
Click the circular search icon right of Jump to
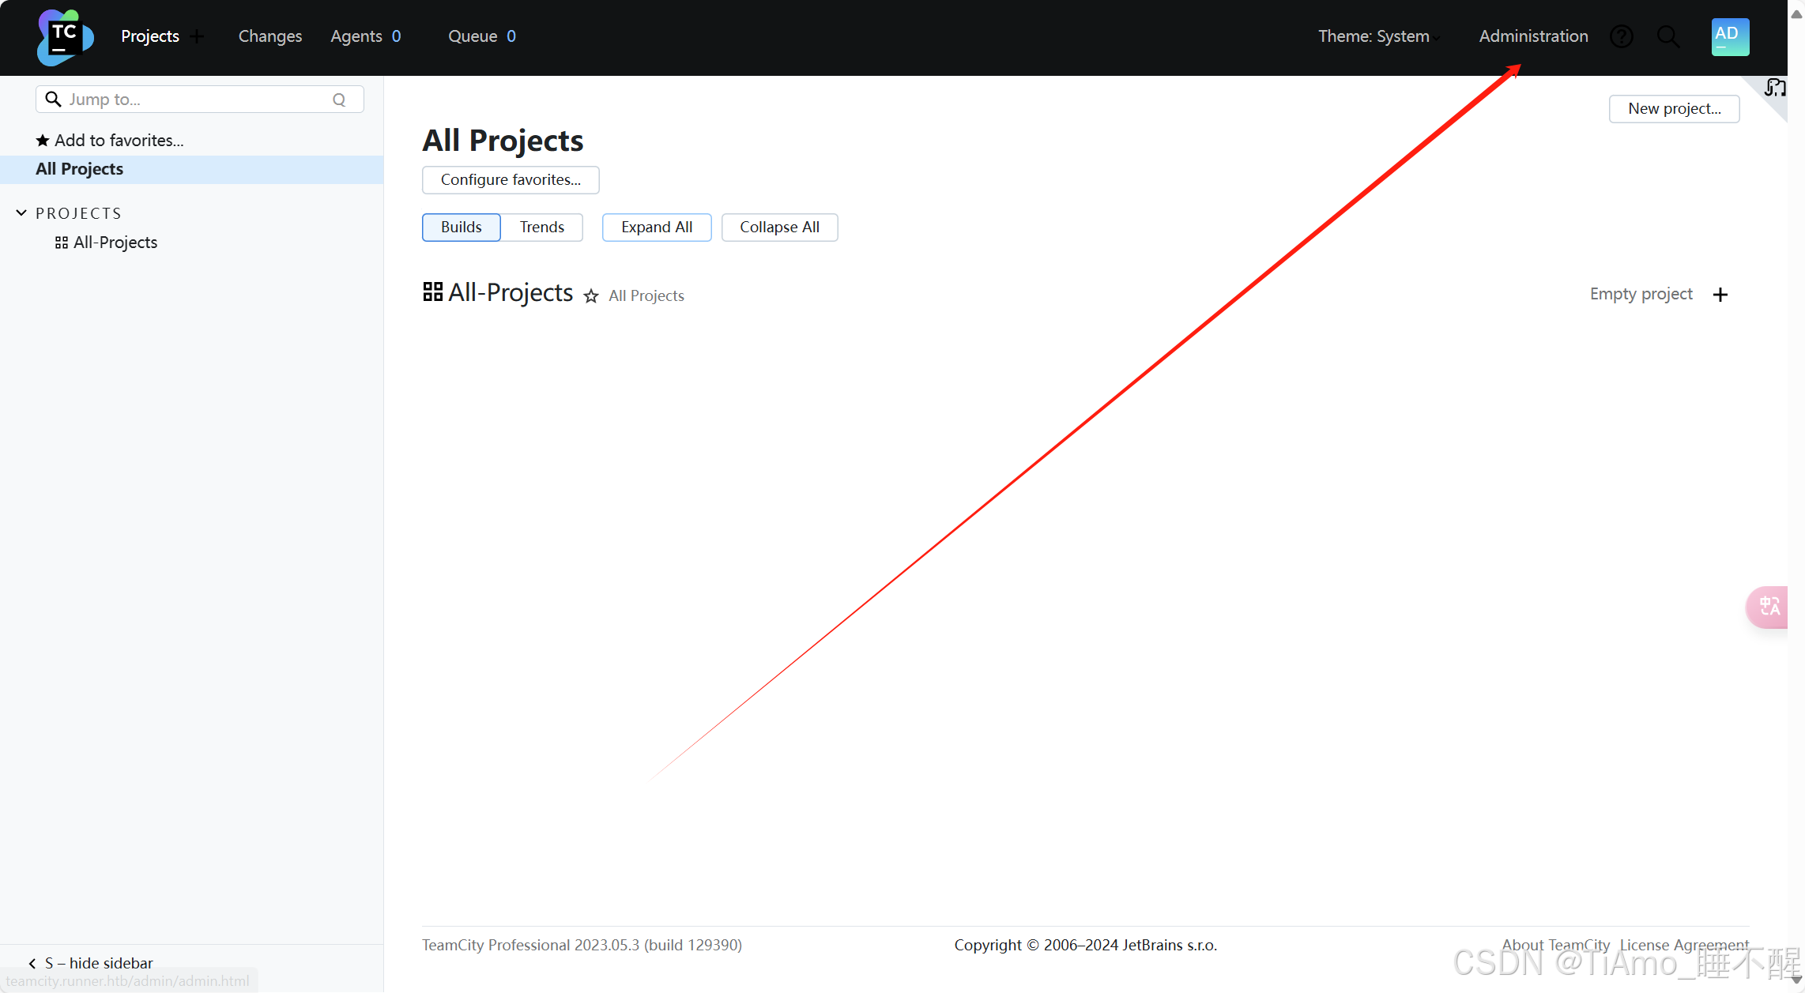point(339,100)
